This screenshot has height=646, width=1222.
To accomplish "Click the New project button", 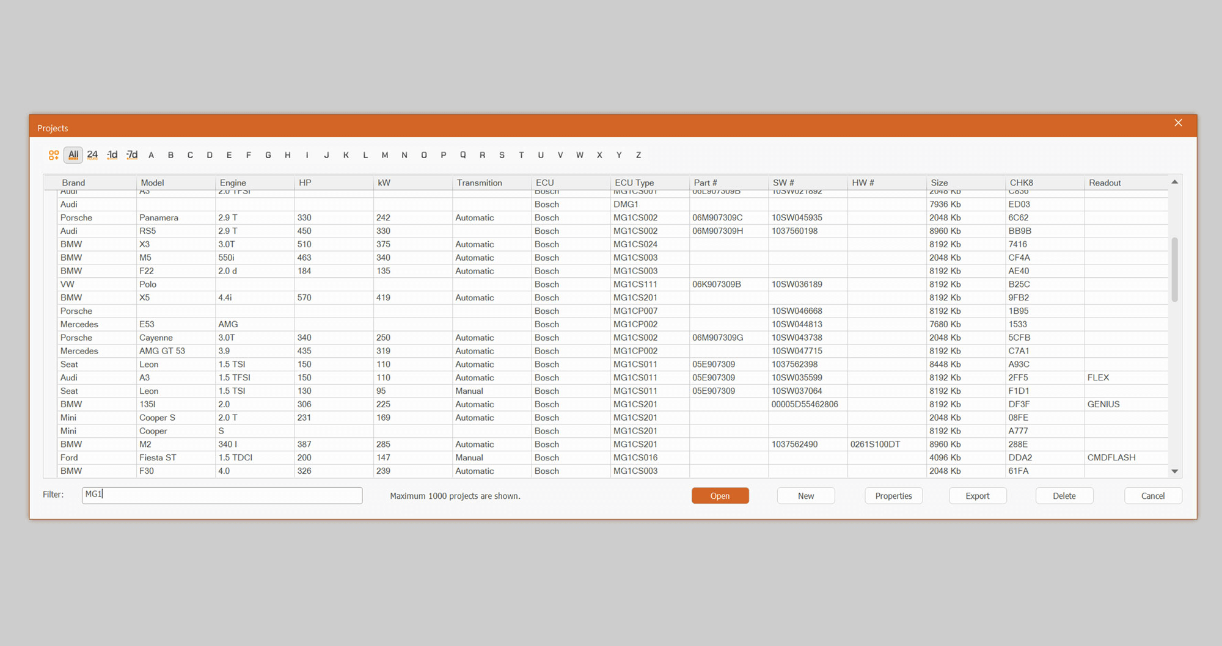I will coord(806,496).
